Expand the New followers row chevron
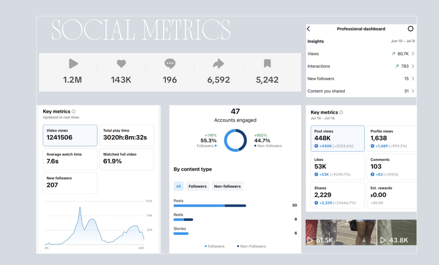The width and height of the screenshot is (439, 265). pyautogui.click(x=413, y=79)
